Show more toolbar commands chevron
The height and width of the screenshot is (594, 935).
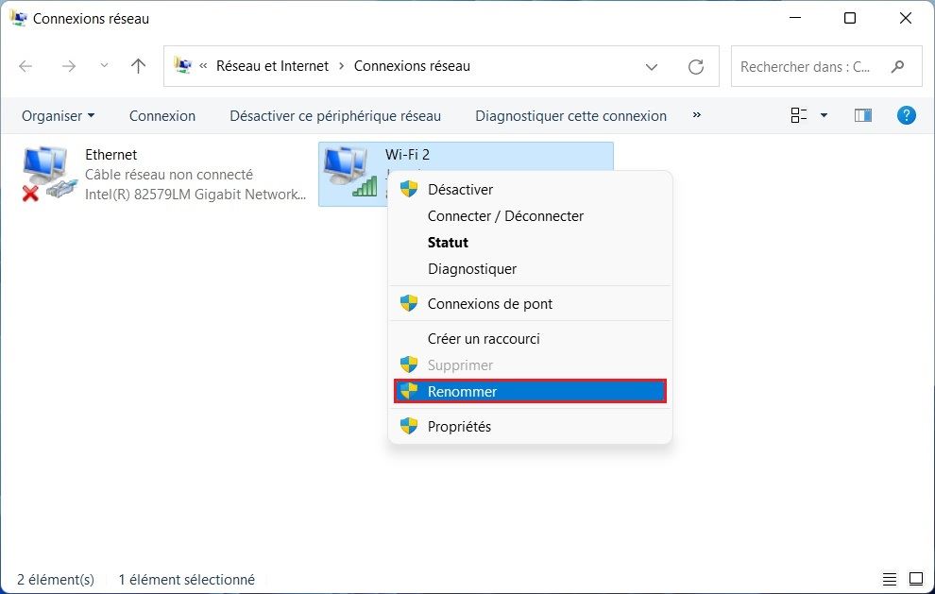(697, 115)
